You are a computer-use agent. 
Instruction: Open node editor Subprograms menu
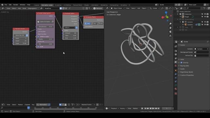pyautogui.click(x=32, y=9)
